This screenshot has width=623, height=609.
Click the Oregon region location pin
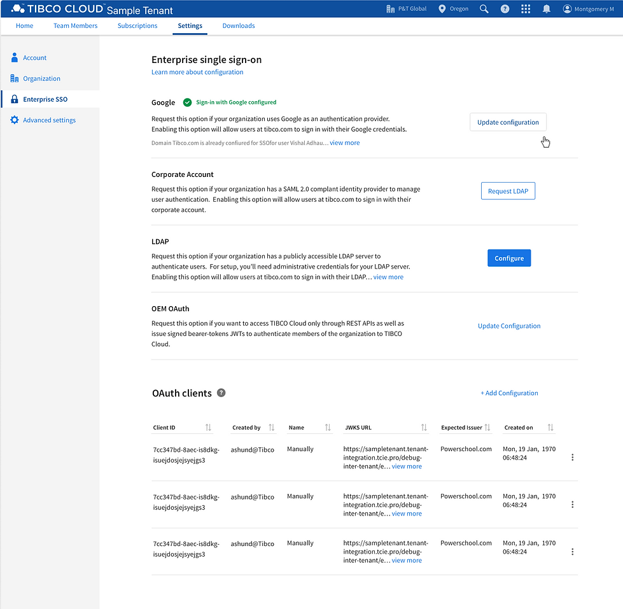[x=442, y=9]
